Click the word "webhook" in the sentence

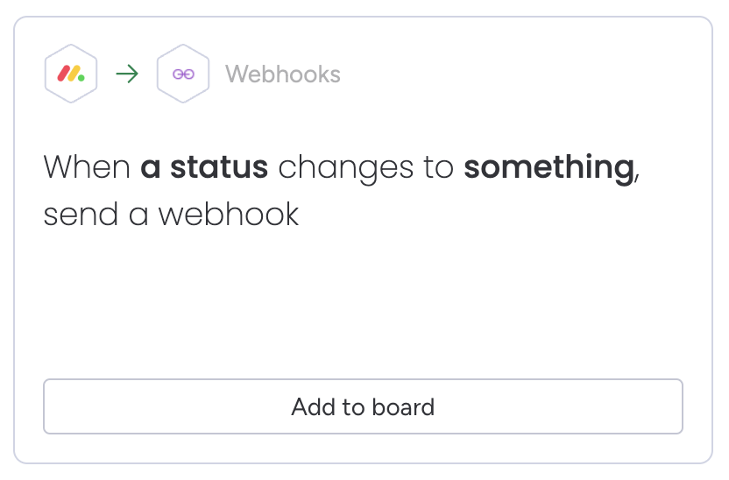click(229, 215)
